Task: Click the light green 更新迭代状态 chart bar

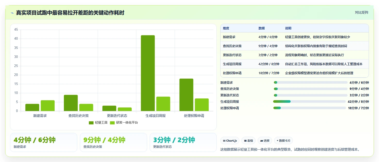Action: pyautogui.click(x=125, y=109)
